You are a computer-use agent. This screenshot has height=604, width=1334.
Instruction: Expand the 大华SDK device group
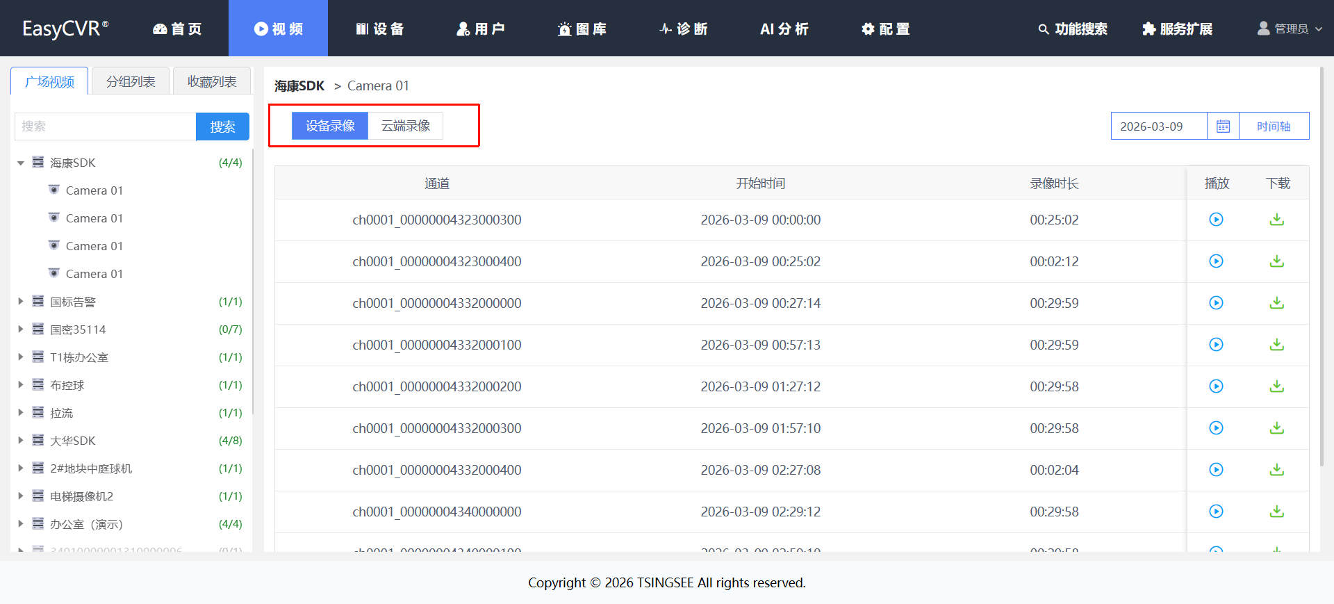pyautogui.click(x=21, y=441)
